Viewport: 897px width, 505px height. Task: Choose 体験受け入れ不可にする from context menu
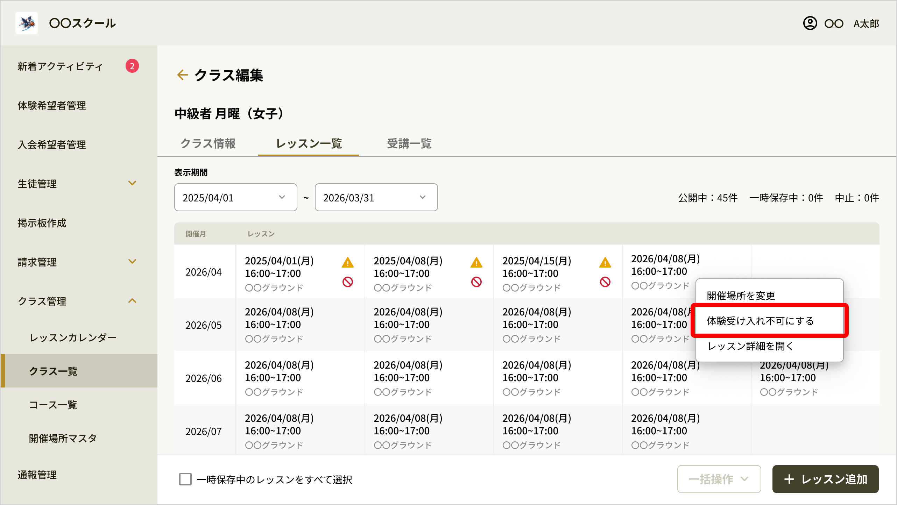770,321
